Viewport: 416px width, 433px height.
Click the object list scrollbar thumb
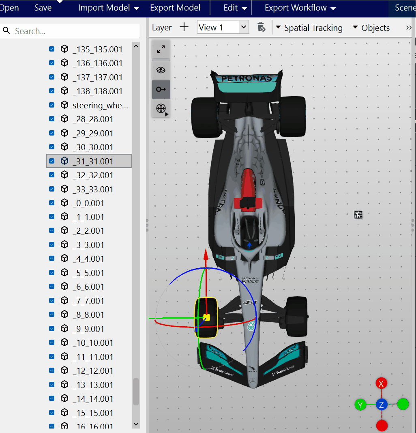pos(136,391)
